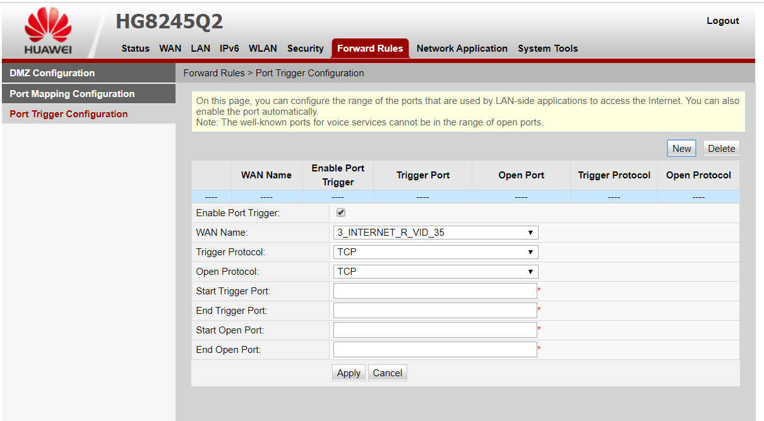Click the WAN Name column header
764x421 pixels.
(266, 175)
